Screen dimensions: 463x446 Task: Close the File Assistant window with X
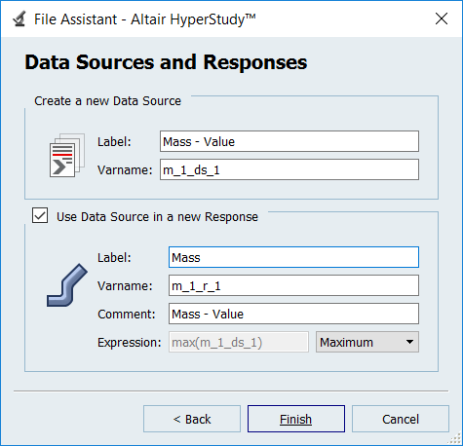[x=442, y=19]
